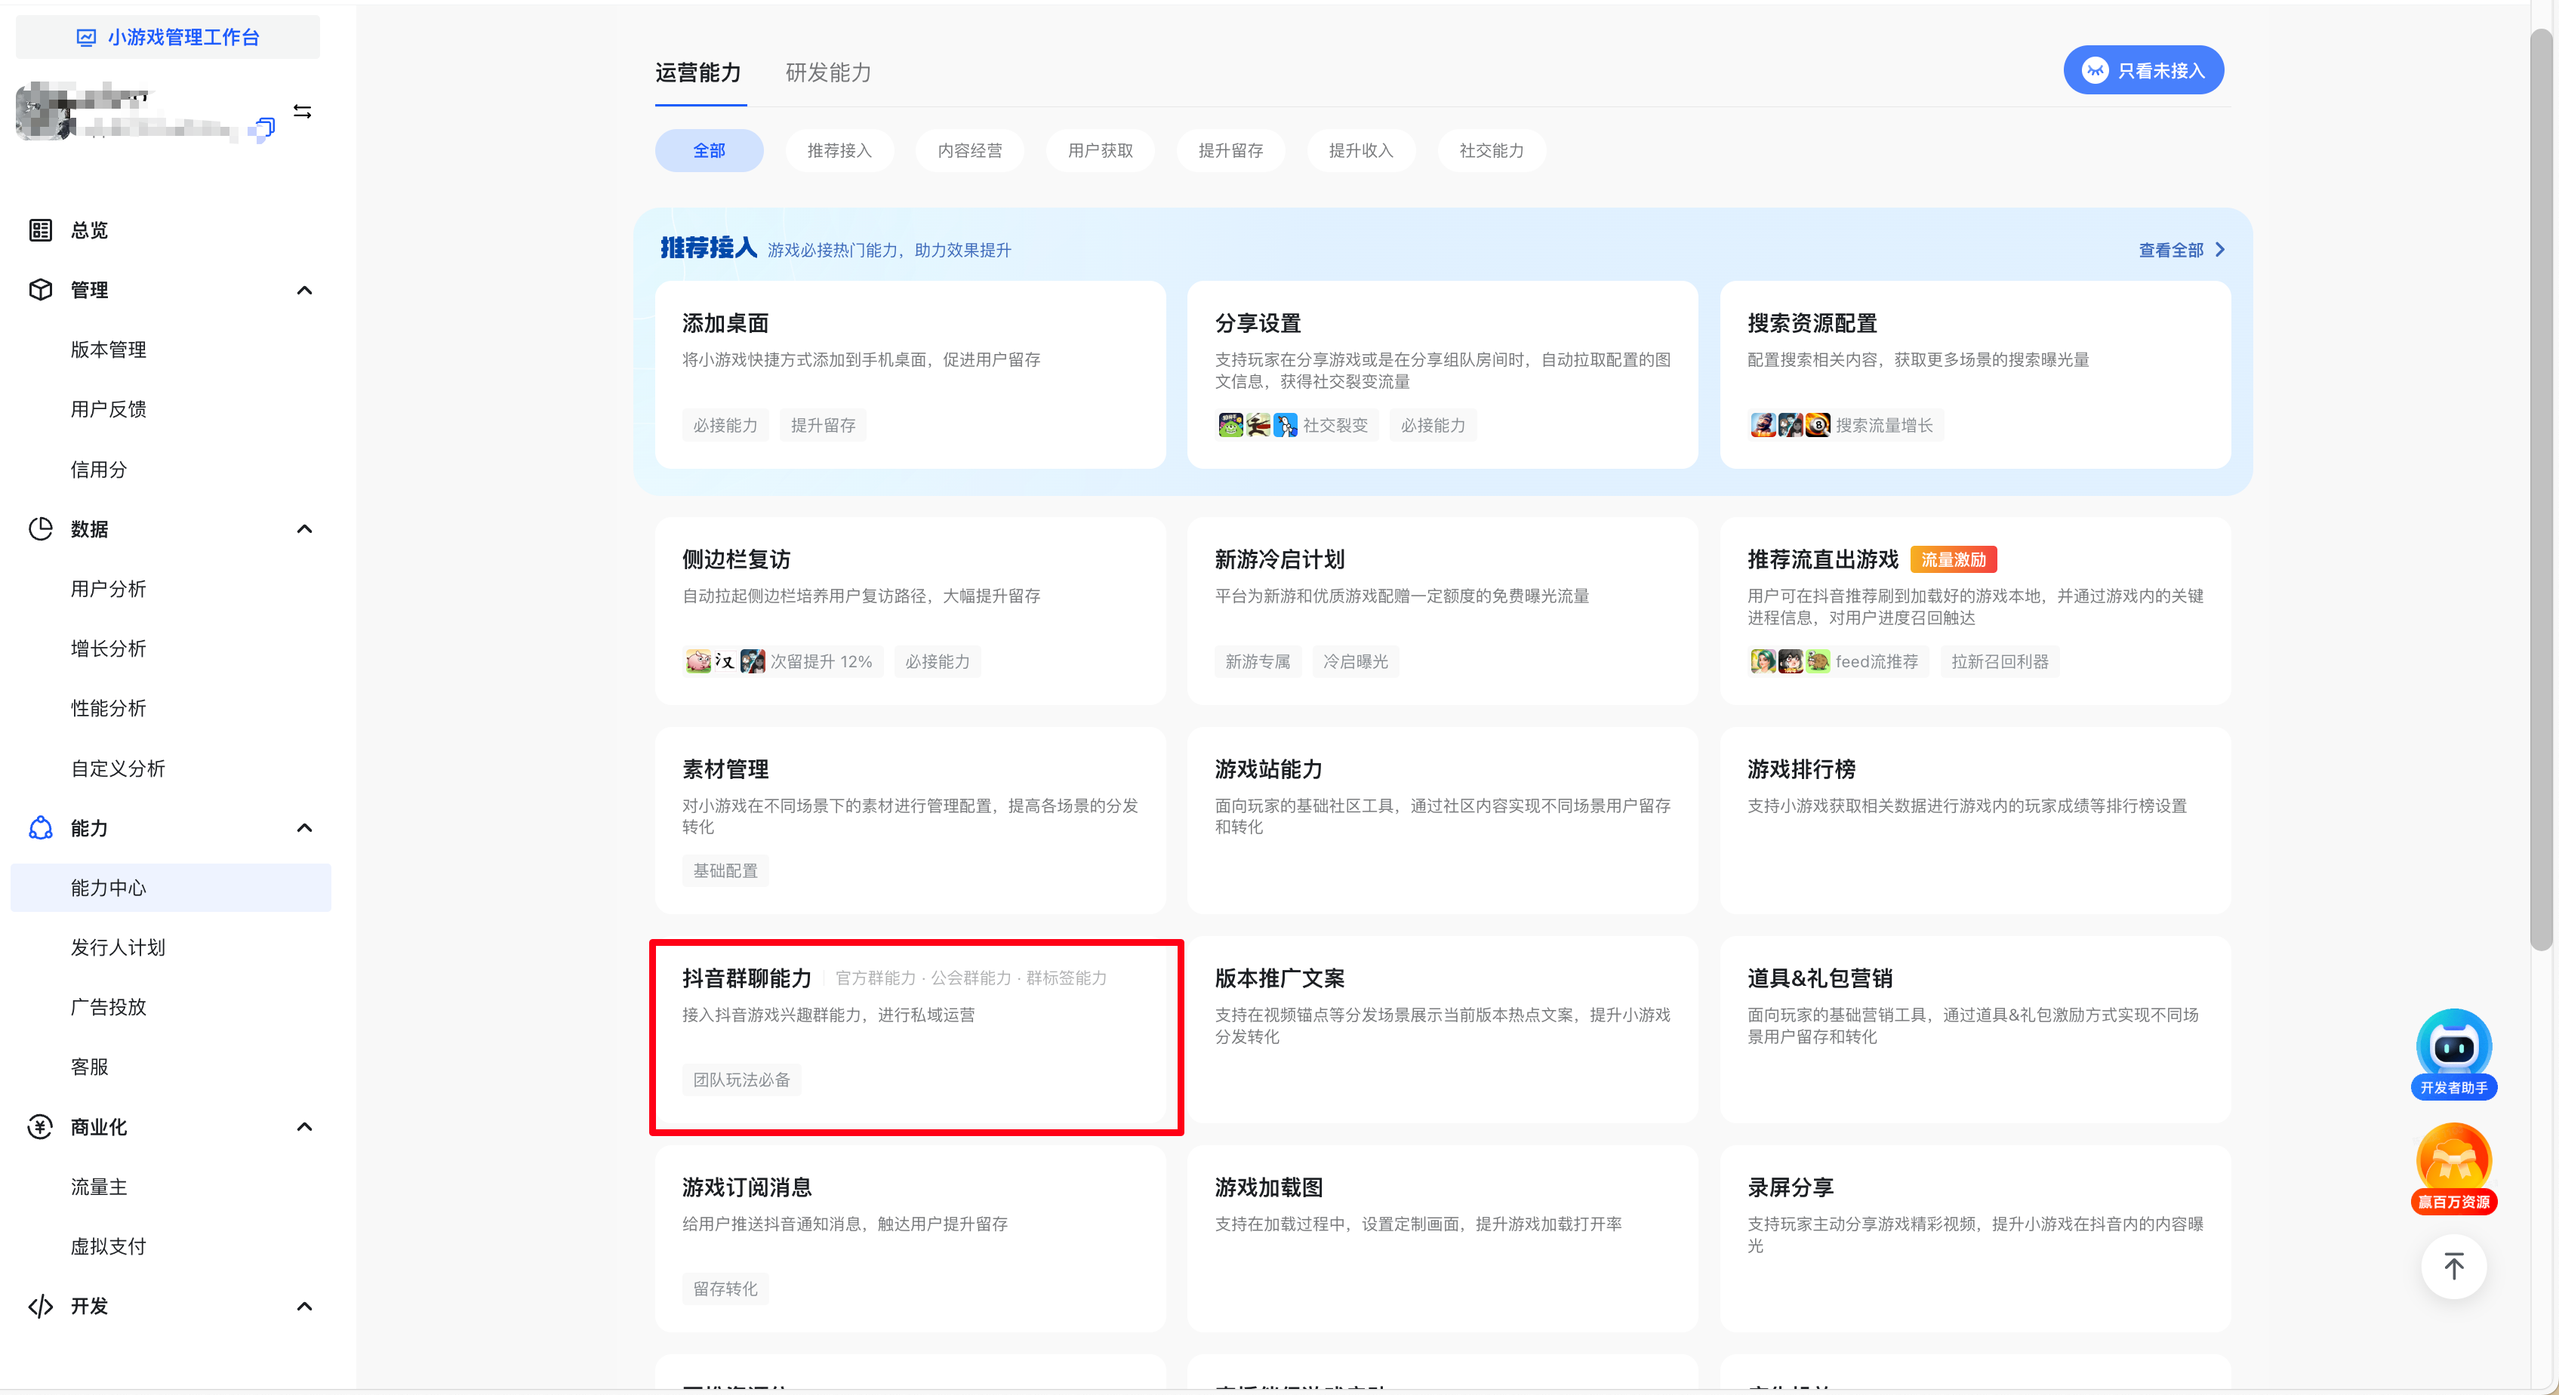Select the 全部 filter pill
2559x1395 pixels.
click(x=708, y=150)
